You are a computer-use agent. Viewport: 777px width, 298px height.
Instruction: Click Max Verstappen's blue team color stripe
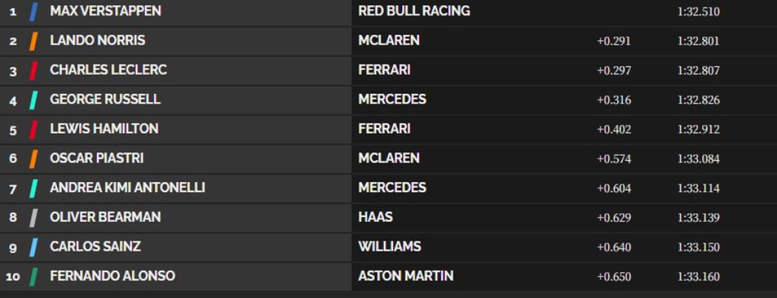coord(34,12)
